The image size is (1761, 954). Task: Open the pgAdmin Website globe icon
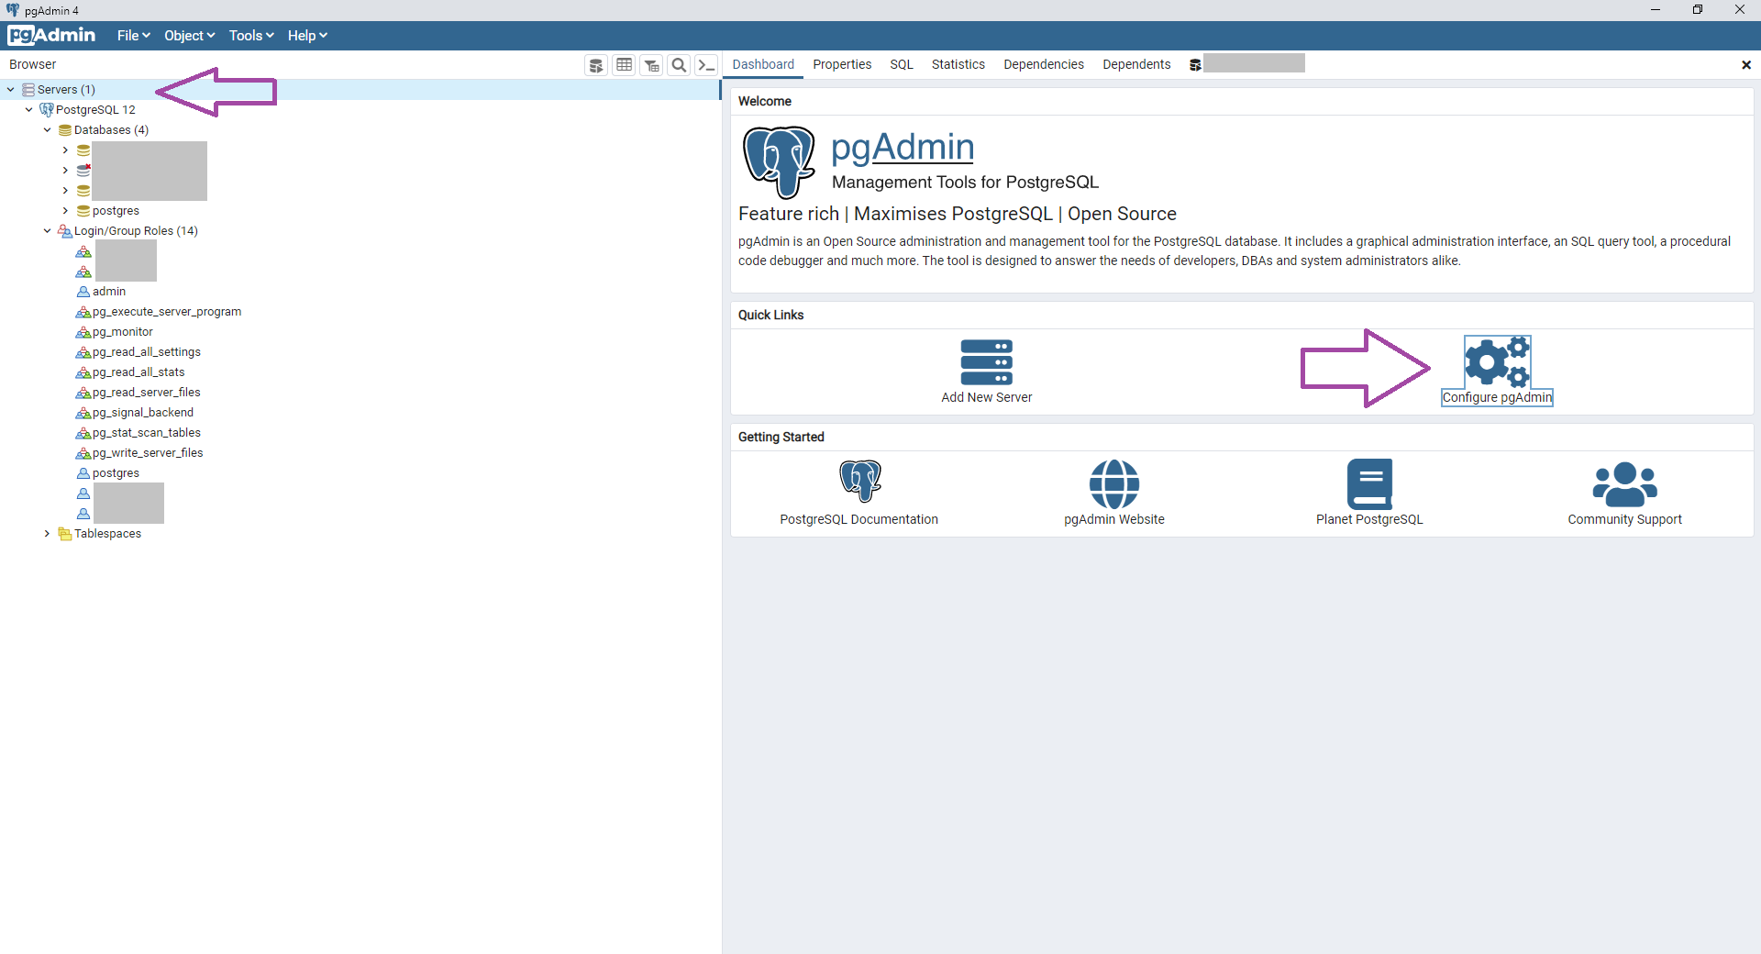tap(1114, 483)
